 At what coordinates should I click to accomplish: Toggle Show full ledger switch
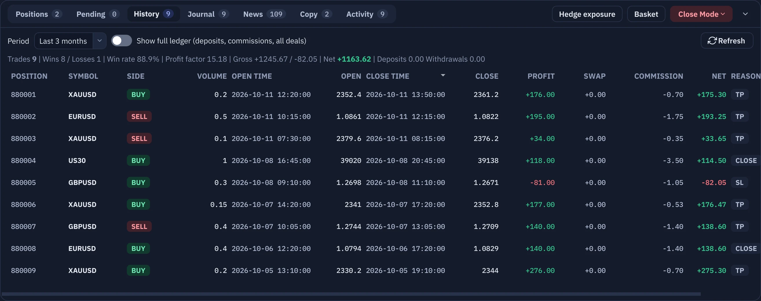coord(121,41)
